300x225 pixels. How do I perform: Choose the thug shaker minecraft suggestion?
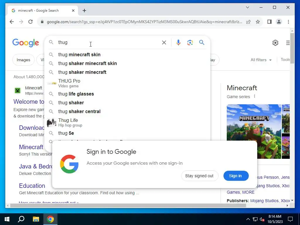pyautogui.click(x=127, y=72)
